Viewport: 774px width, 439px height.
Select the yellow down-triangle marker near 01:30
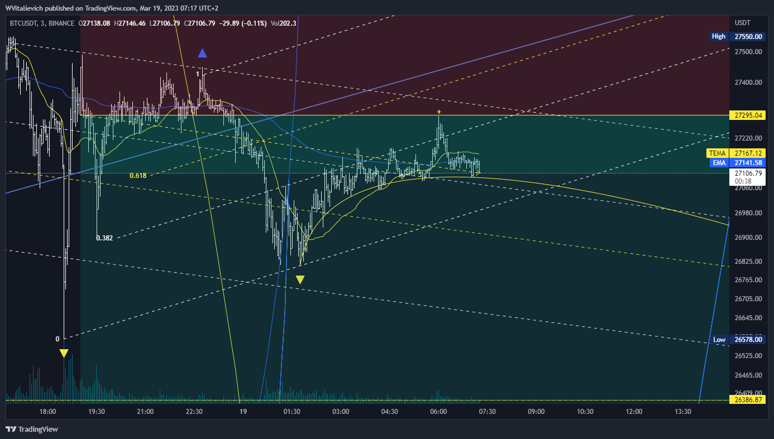tap(300, 280)
